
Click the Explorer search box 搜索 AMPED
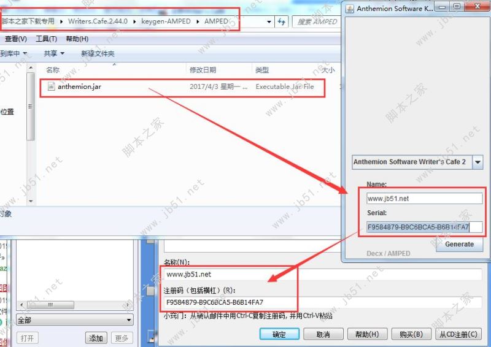click(317, 21)
